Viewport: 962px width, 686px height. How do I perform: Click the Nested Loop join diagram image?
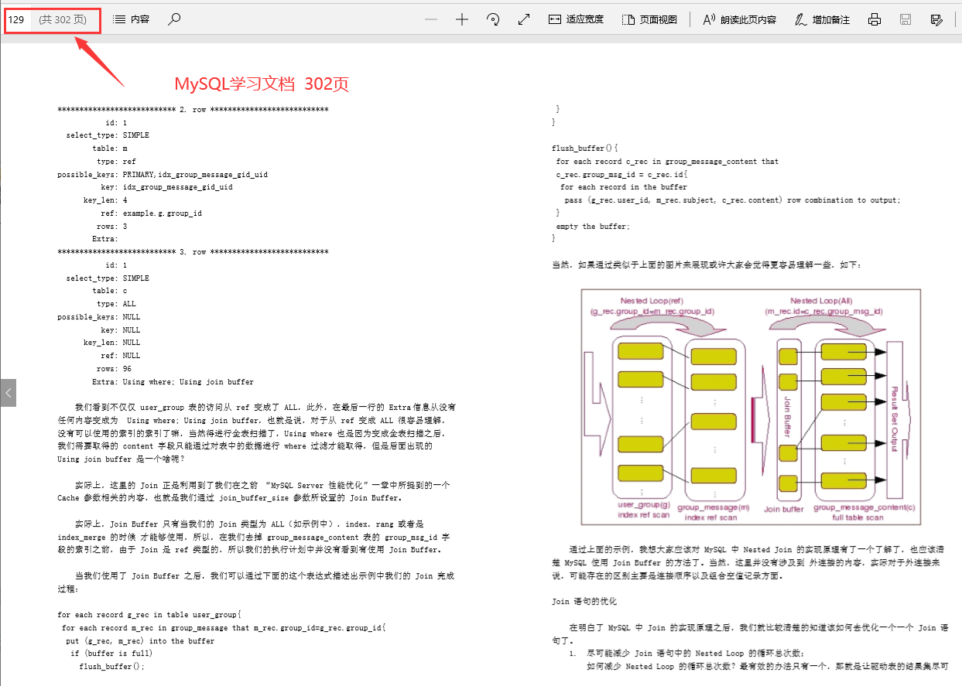click(751, 405)
